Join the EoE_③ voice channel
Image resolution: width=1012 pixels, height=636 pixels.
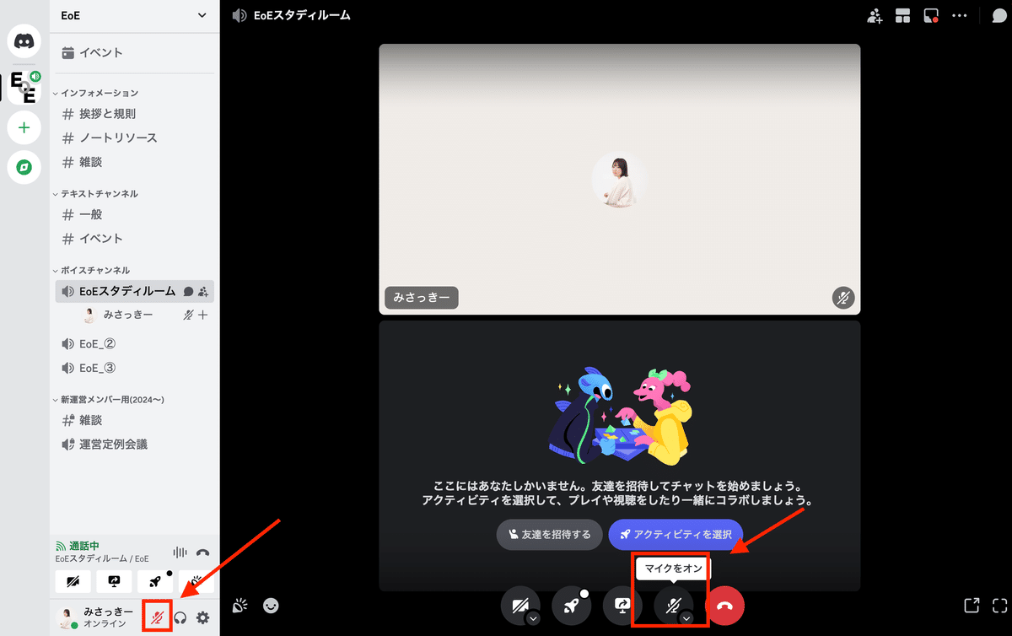point(134,368)
